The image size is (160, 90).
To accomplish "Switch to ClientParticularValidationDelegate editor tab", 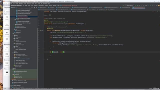I will pyautogui.click(x=80, y=8).
